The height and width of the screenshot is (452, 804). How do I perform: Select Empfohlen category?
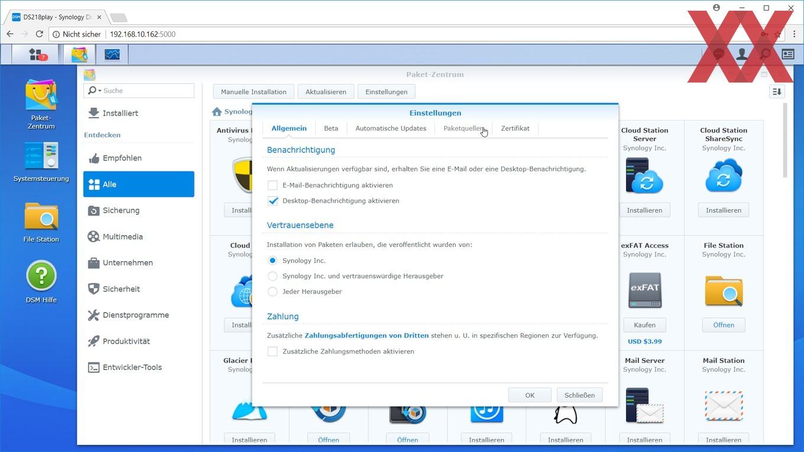[138, 158]
